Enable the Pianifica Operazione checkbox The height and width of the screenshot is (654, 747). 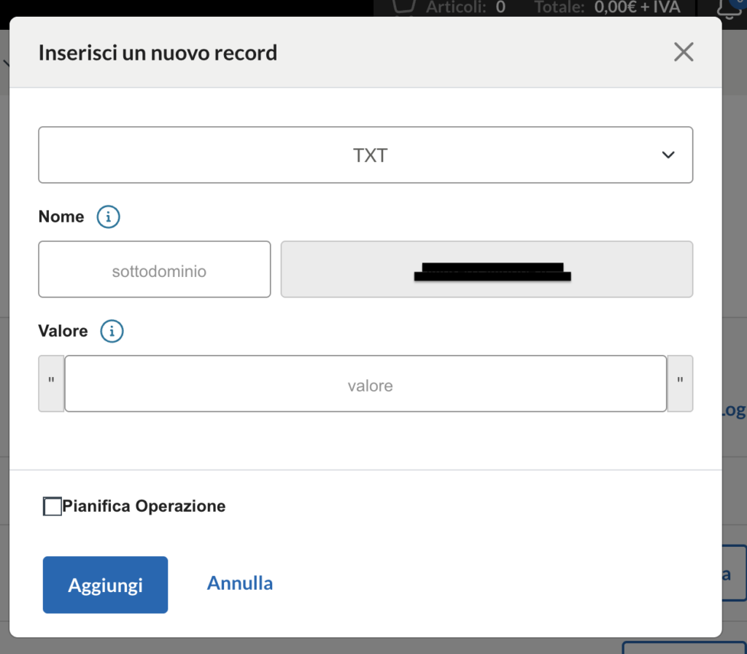coord(52,506)
